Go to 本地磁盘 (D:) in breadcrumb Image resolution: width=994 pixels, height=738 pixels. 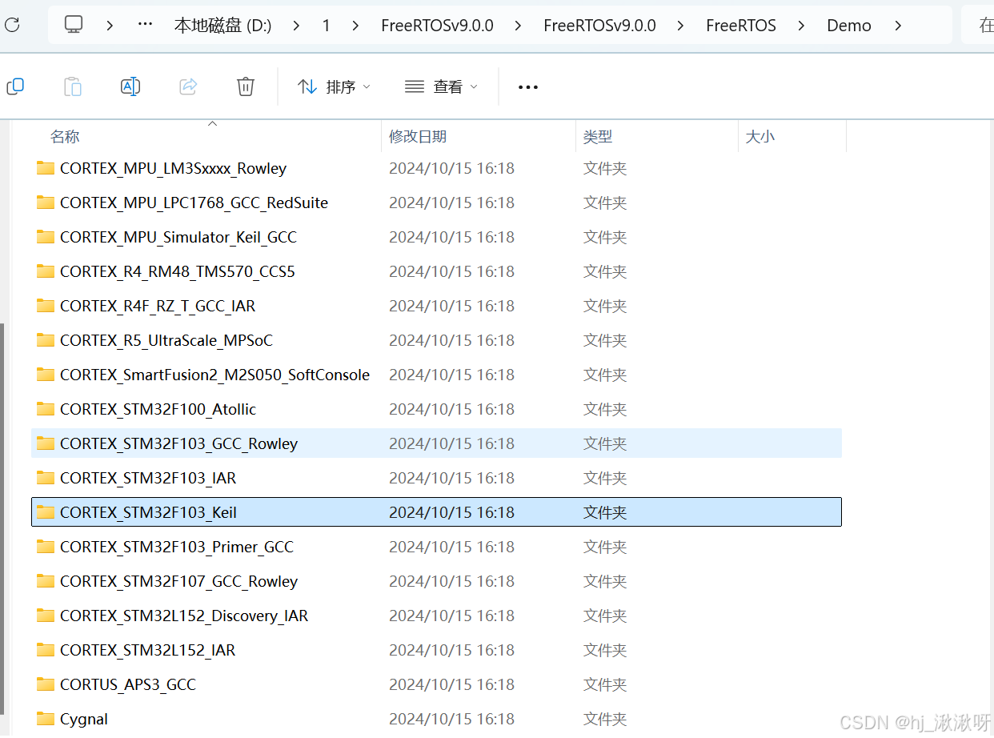click(222, 26)
